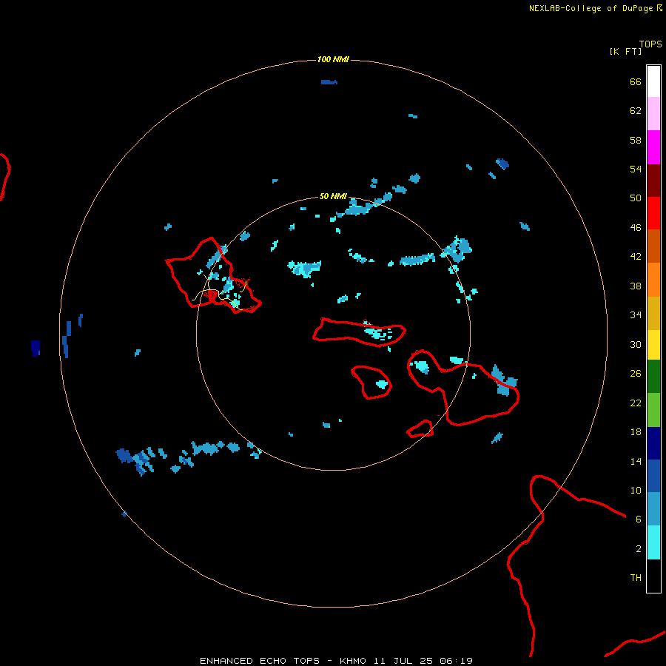Click the 42 legend value

[636, 257]
